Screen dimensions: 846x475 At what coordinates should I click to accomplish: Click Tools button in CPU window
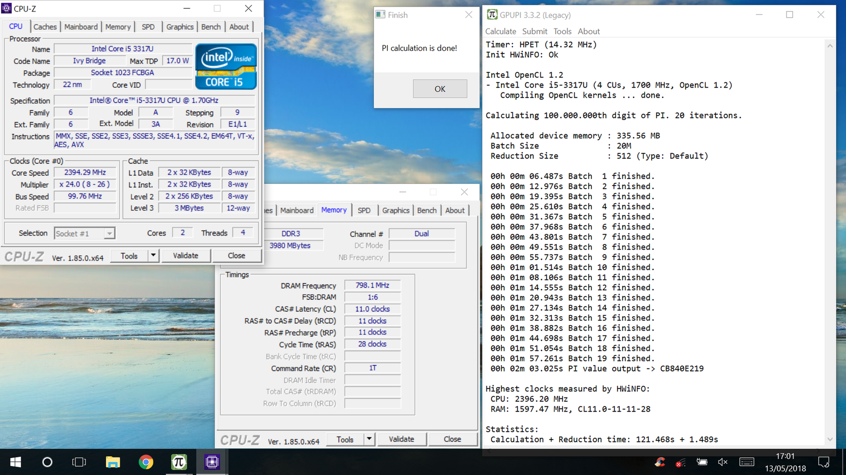[129, 256]
